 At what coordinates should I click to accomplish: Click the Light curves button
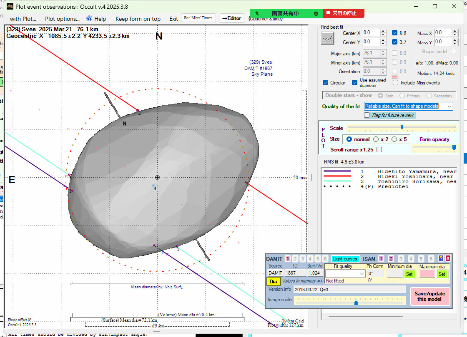[x=345, y=259]
